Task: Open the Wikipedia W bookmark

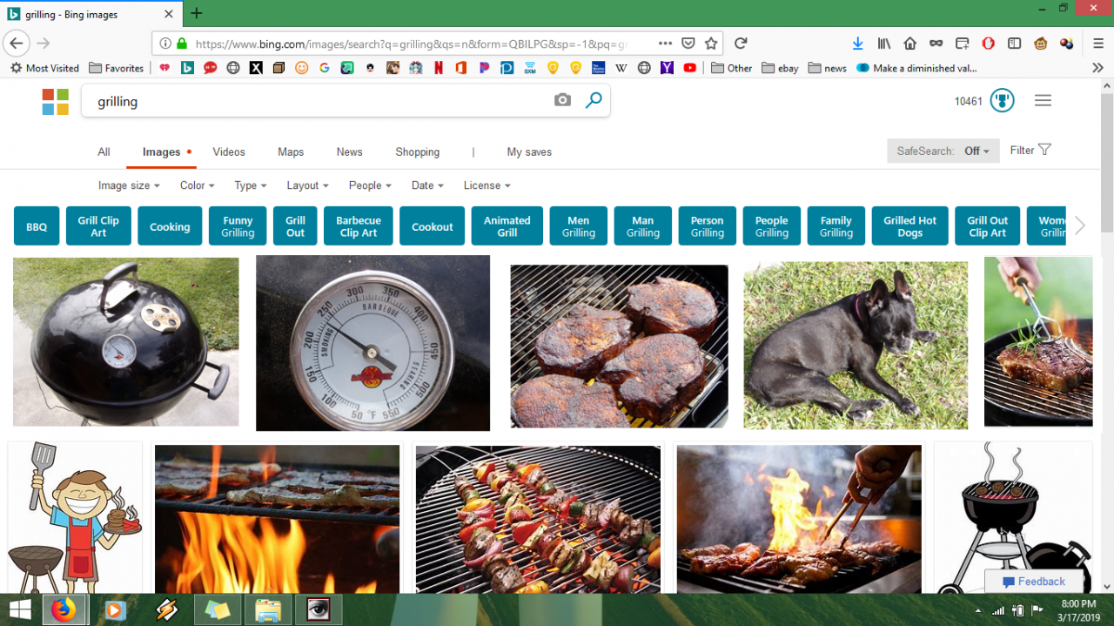Action: (621, 68)
